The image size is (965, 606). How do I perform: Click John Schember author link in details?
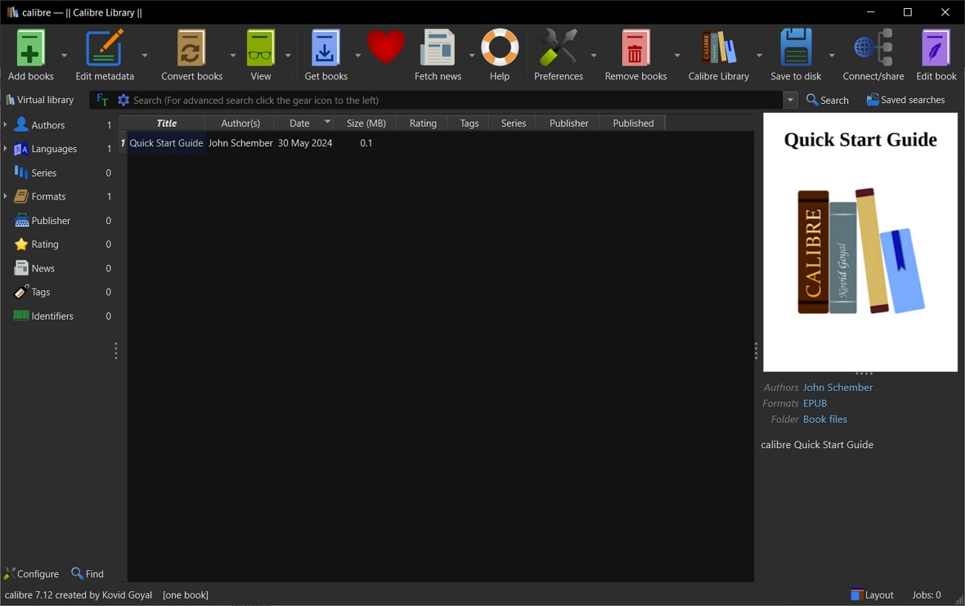(837, 387)
